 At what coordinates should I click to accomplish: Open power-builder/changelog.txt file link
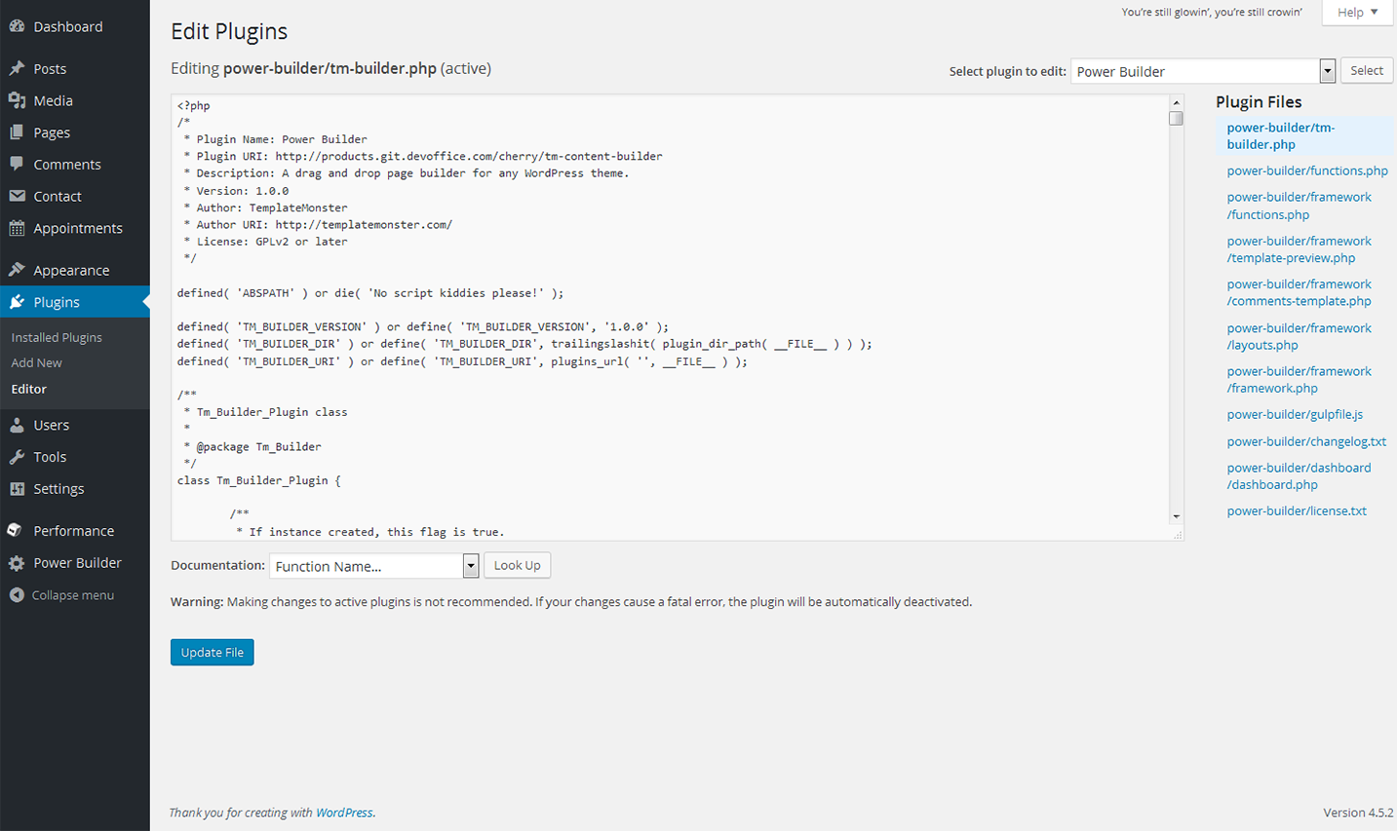click(1306, 441)
